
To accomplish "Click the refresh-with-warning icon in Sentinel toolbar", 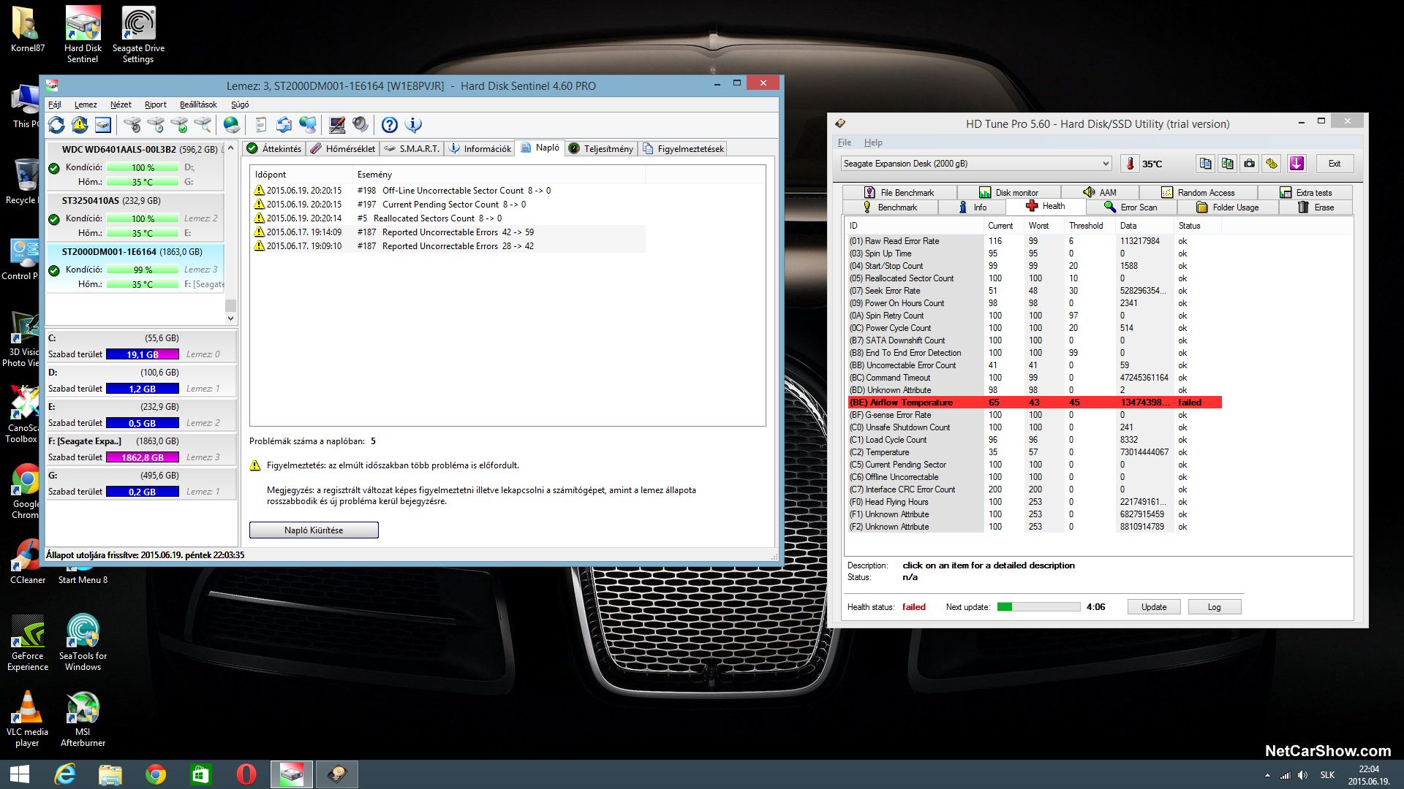I will [80, 125].
